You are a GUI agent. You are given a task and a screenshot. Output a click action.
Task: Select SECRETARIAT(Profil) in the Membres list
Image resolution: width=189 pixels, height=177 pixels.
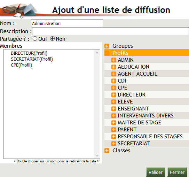click(32, 59)
